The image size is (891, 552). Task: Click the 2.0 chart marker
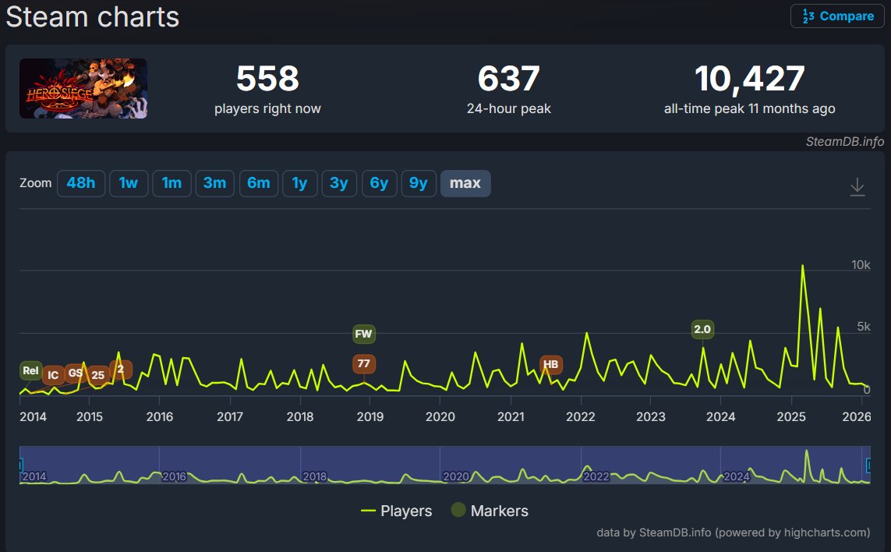[702, 329]
